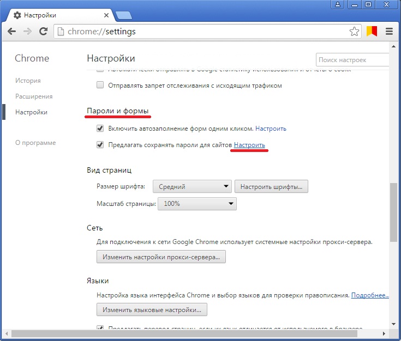Viewport: 401px width, 341px height.
Task: Toggle 'Предлагать сохранять пароли для сайтов' checkbox
Action: (100, 145)
